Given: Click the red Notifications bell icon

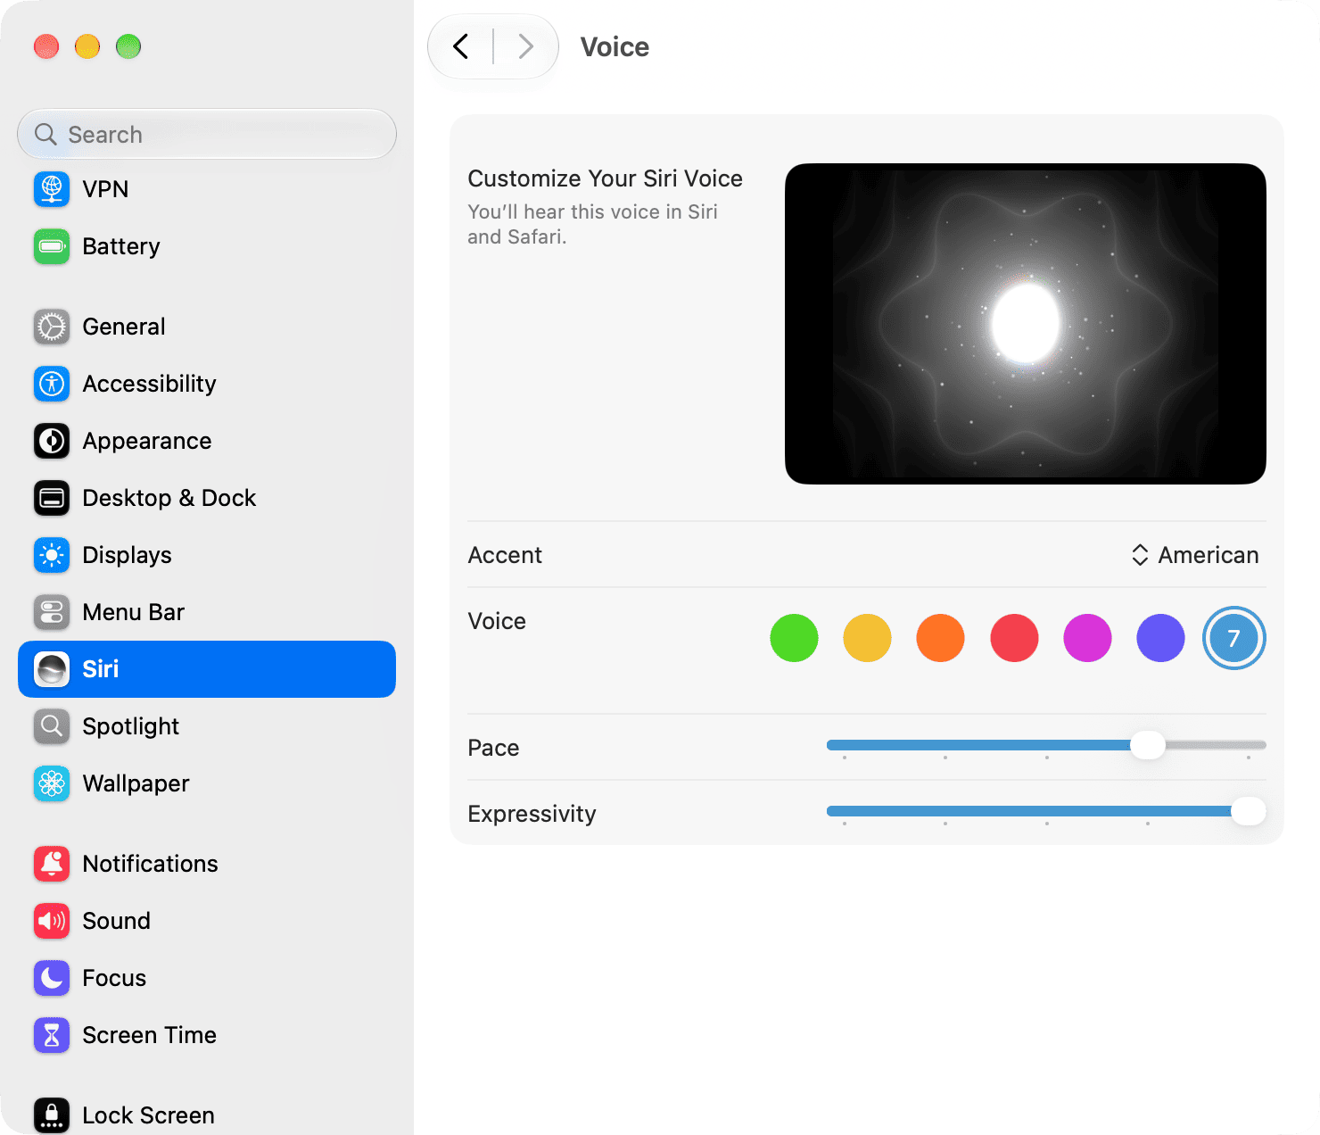Looking at the screenshot, I should click(52, 864).
